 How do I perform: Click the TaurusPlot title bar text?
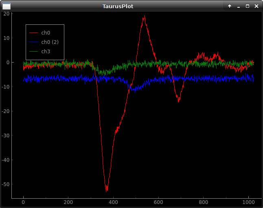tap(118, 6)
